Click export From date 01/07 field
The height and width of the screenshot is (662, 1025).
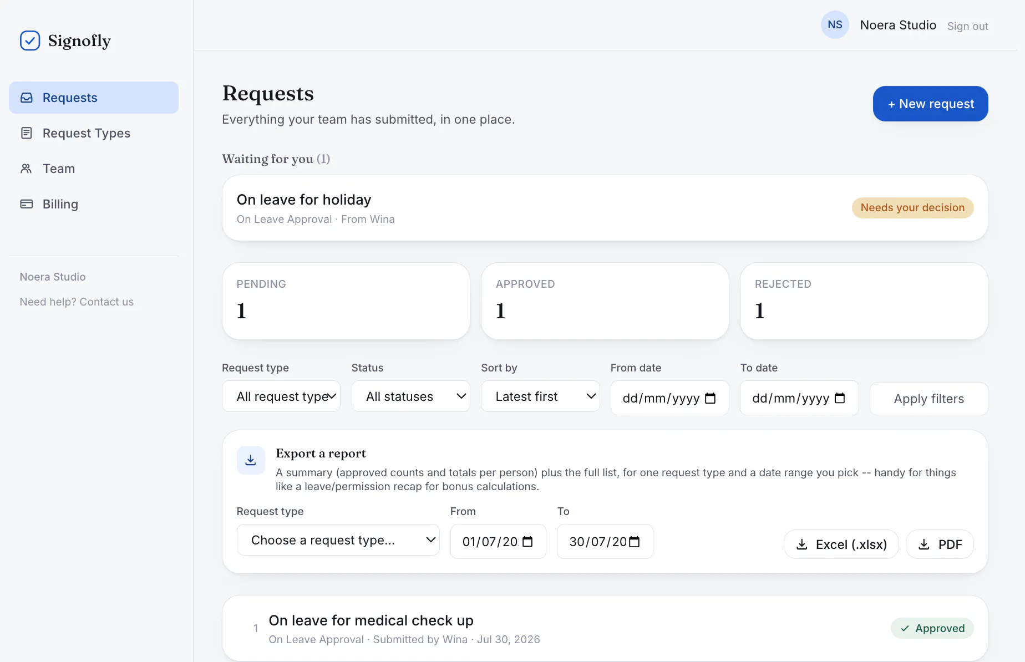pos(498,542)
